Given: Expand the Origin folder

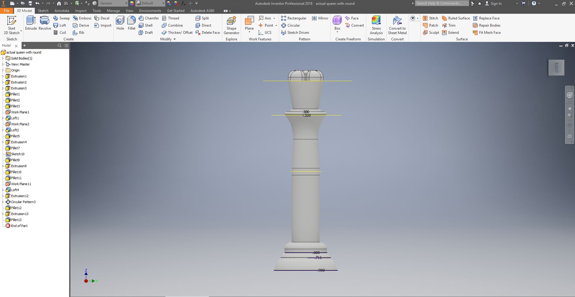Looking at the screenshot, I should 3,70.
